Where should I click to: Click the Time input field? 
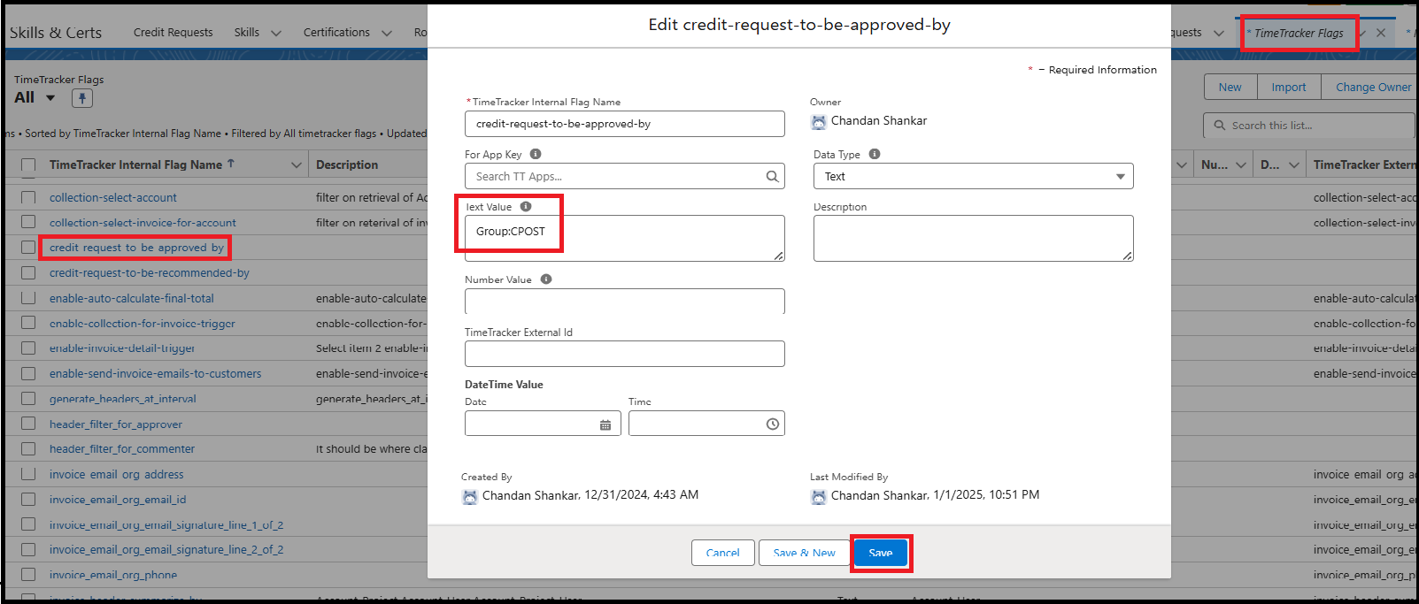pos(706,424)
